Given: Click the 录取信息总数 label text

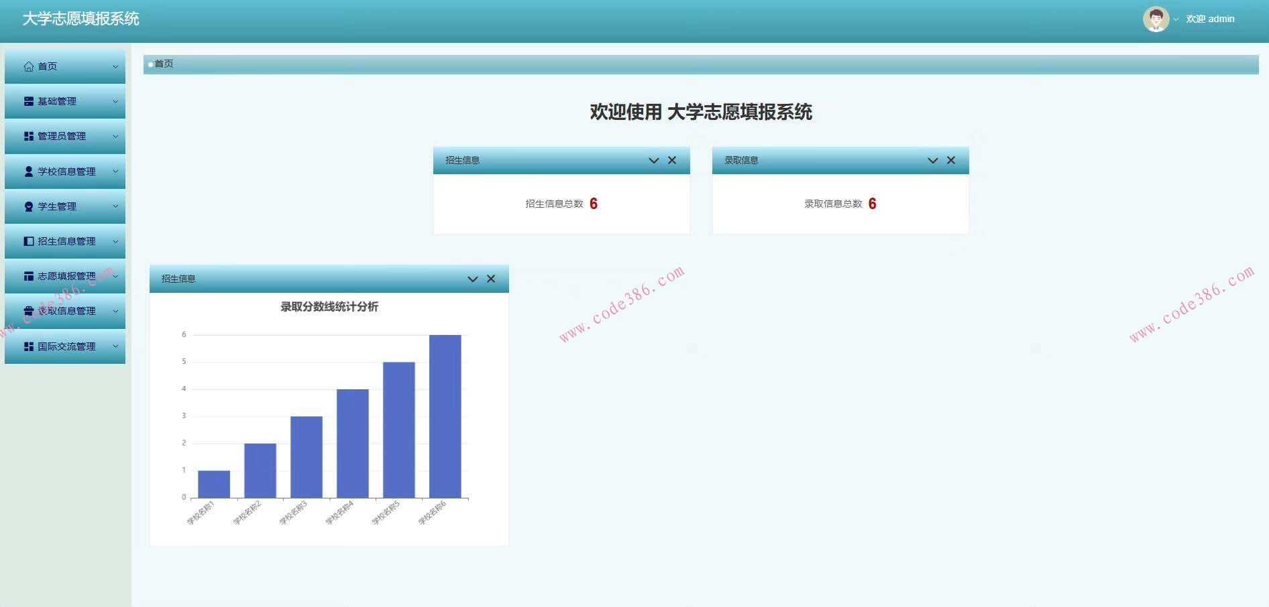Looking at the screenshot, I should [834, 204].
